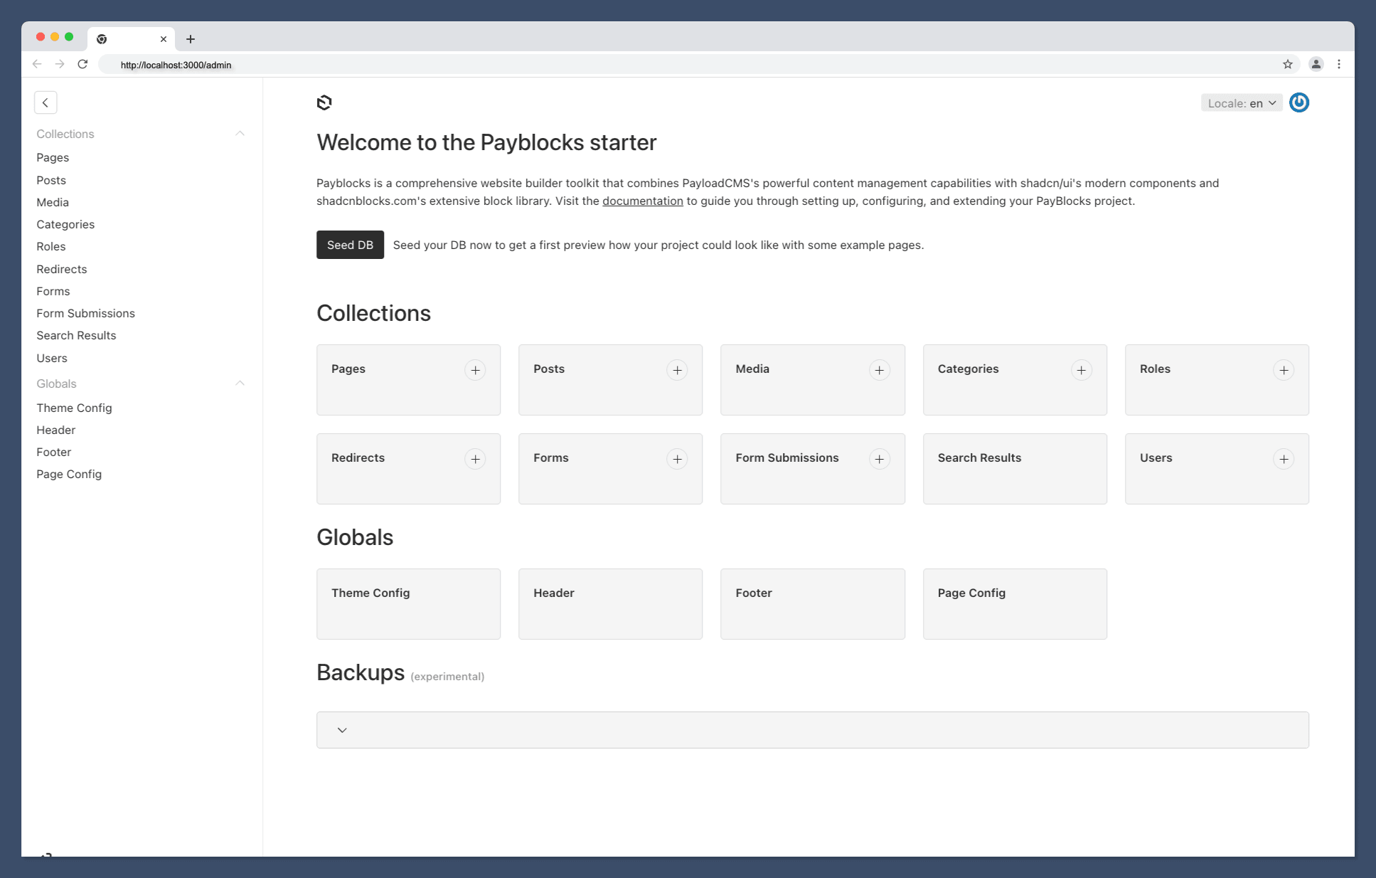Image resolution: width=1376 pixels, height=878 pixels.
Task: Create a new Role with the plus icon
Action: click(1284, 370)
